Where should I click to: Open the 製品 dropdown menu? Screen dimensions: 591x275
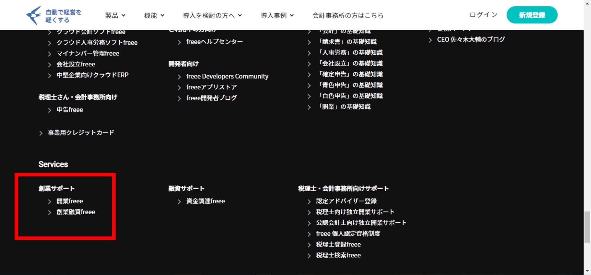point(115,15)
